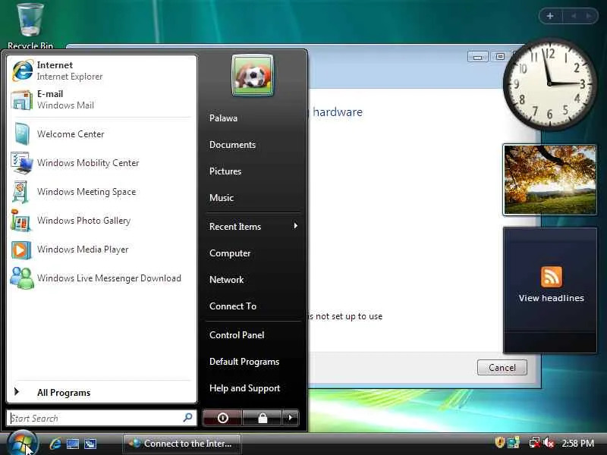The image size is (607, 455).
Task: Open Windows Mobility Center icon
Action: click(x=22, y=163)
